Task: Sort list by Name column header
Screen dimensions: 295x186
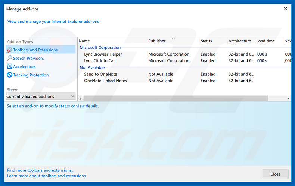Action: point(84,41)
